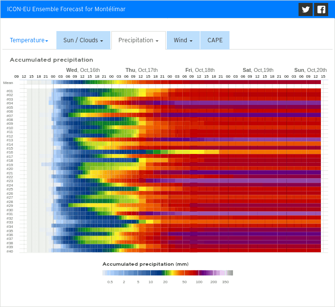The width and height of the screenshot is (335, 307).
Task: Click ensemble member label #40
Action: tap(10, 252)
